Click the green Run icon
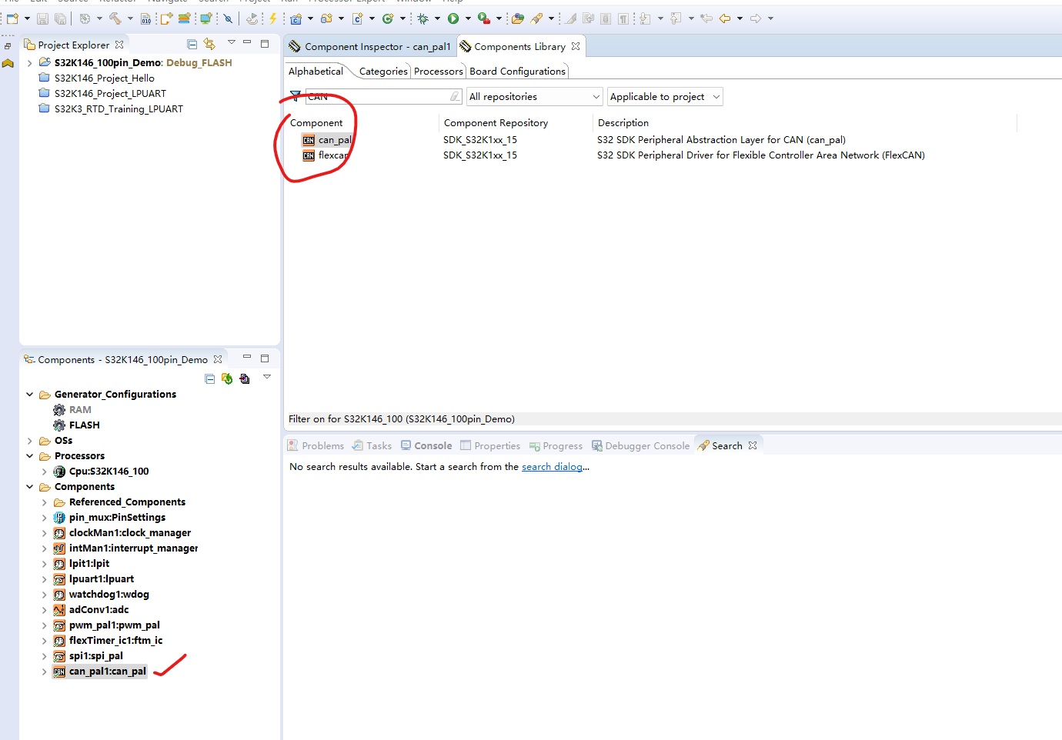Image resolution: width=1062 pixels, height=740 pixels. [453, 18]
